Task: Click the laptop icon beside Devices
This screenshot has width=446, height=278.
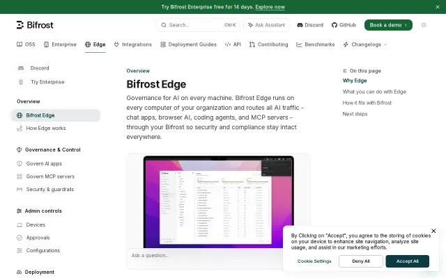Action: [x=20, y=225]
